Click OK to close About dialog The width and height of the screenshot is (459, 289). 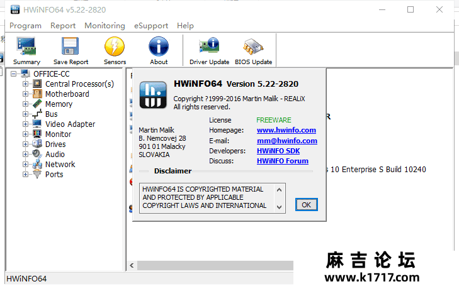pos(306,205)
